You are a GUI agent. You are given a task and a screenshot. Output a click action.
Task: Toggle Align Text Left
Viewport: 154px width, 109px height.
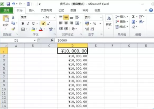[x=61, y=23]
